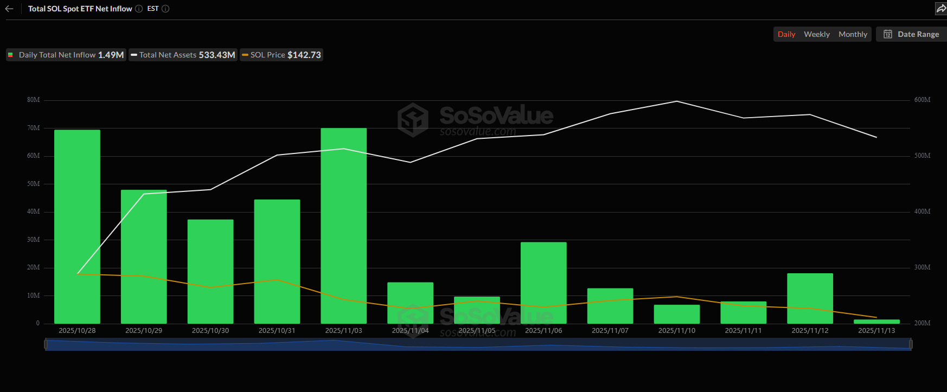This screenshot has width=947, height=392.
Task: Click the info icon next to EST
Action: click(x=166, y=9)
